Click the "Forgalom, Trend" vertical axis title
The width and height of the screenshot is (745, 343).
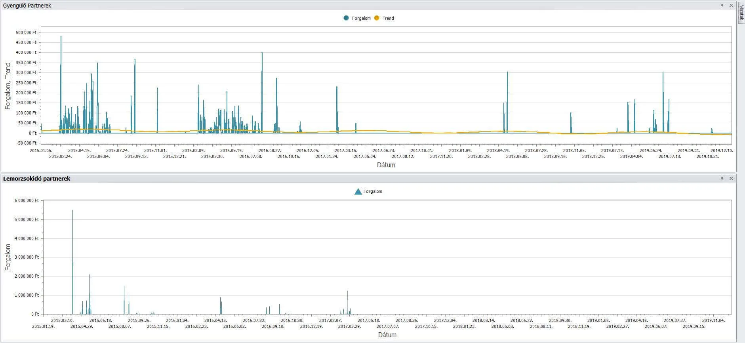click(x=8, y=86)
